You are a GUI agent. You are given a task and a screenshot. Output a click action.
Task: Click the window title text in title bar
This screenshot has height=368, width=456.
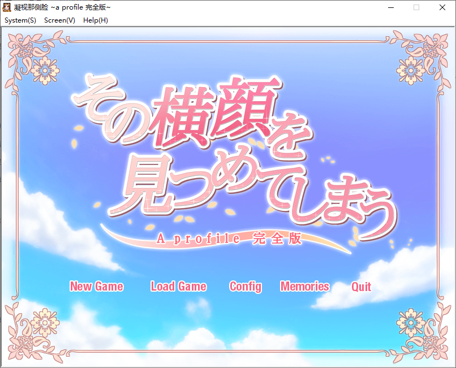coord(62,7)
